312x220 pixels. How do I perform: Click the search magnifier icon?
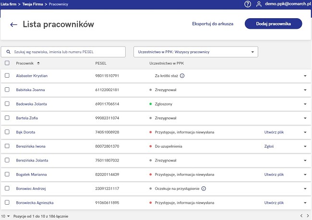8,52
